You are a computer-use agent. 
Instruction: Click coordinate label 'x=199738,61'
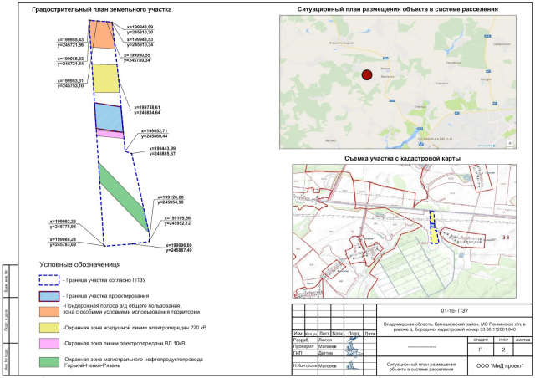(x=147, y=107)
